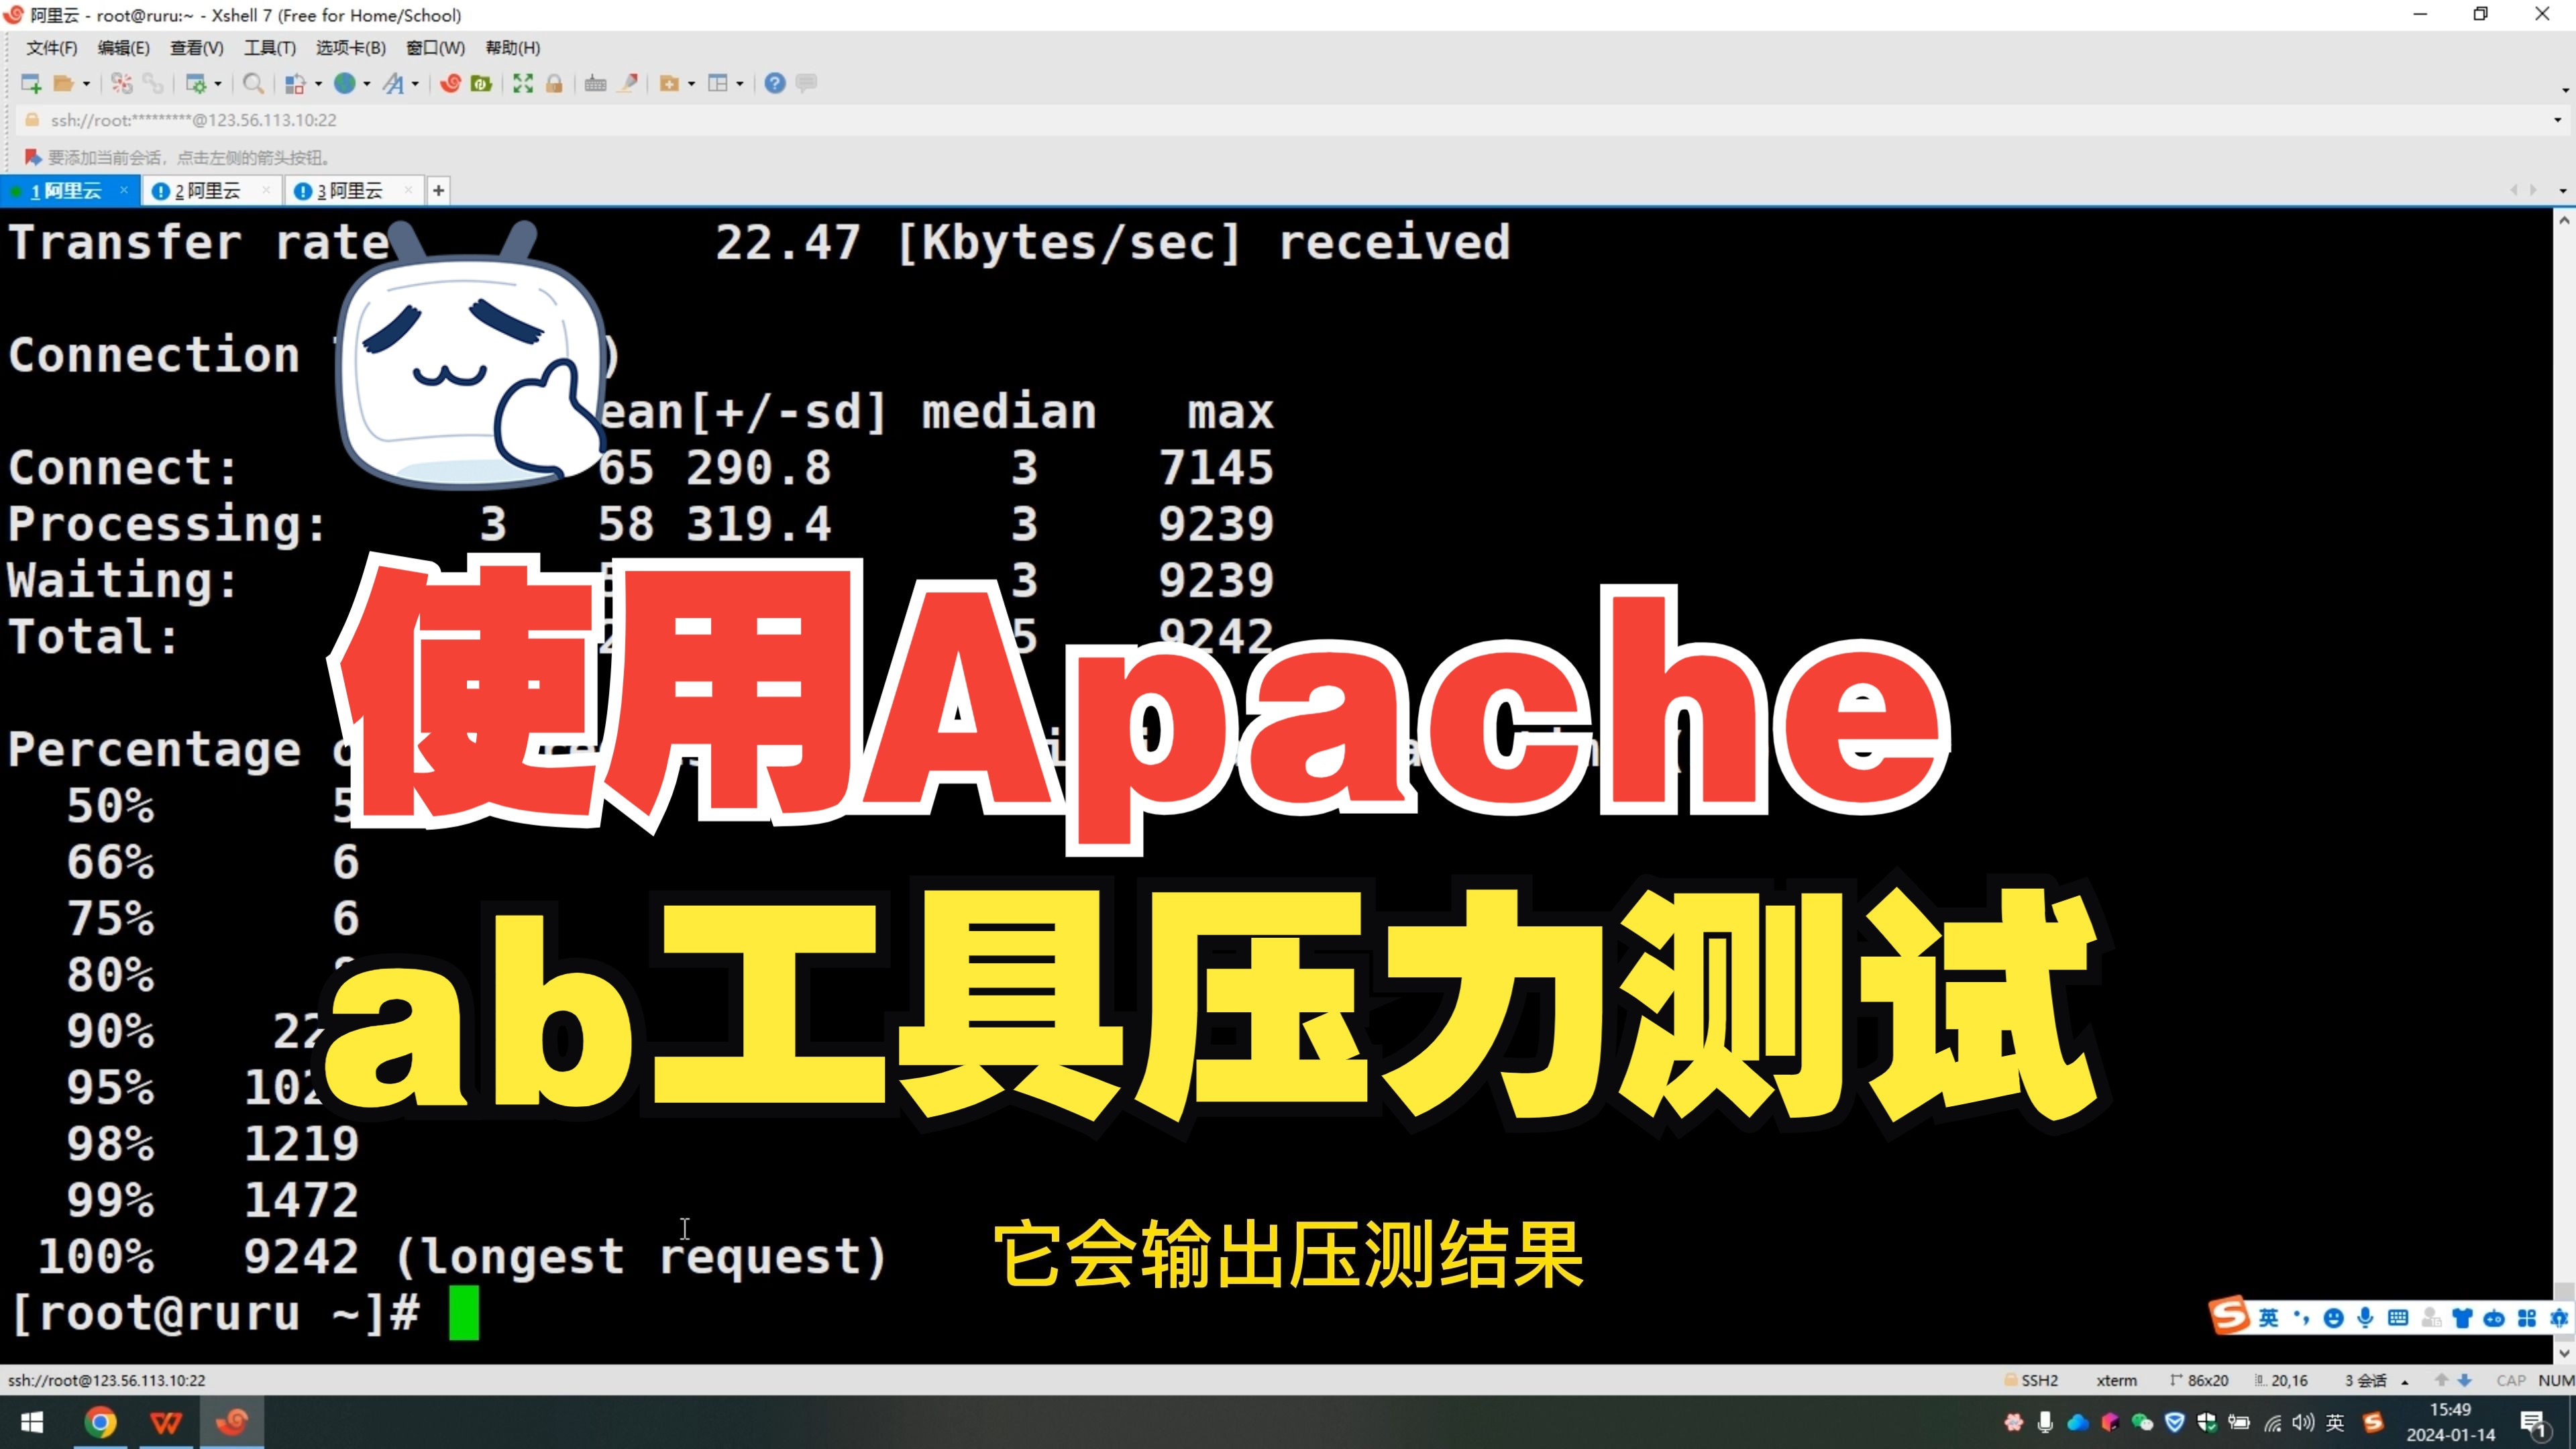Click the Sogou emoji face icon
Image resolution: width=2576 pixels, height=1449 pixels.
pyautogui.click(x=2333, y=1318)
